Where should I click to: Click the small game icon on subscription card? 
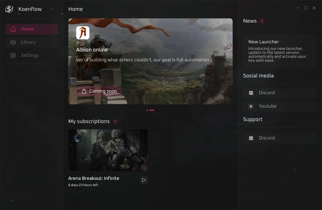pyautogui.click(x=78, y=138)
